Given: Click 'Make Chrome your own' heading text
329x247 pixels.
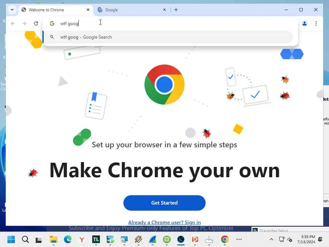Looking at the screenshot, I should (x=164, y=170).
